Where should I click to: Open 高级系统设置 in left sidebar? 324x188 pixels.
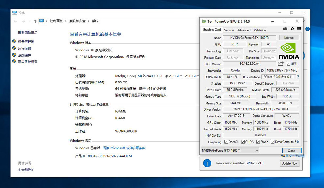[x=28, y=62]
